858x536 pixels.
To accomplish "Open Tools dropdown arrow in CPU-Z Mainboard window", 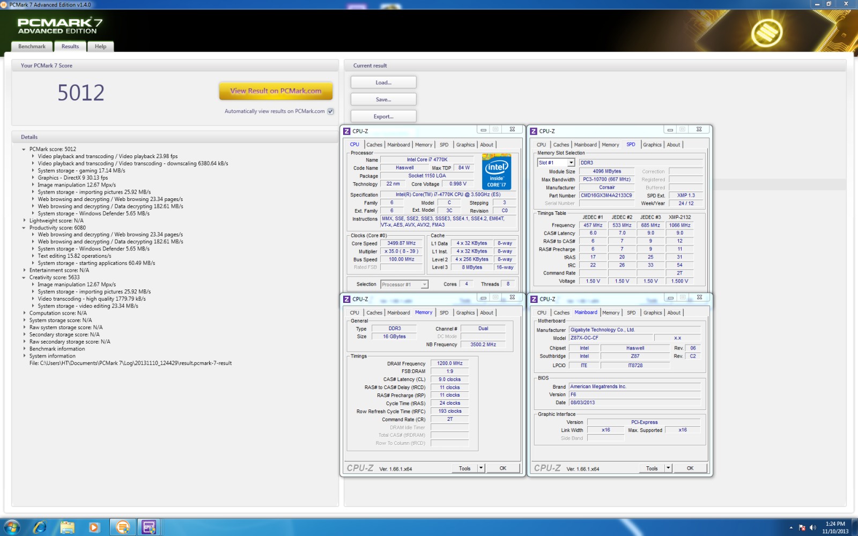I will click(668, 468).
